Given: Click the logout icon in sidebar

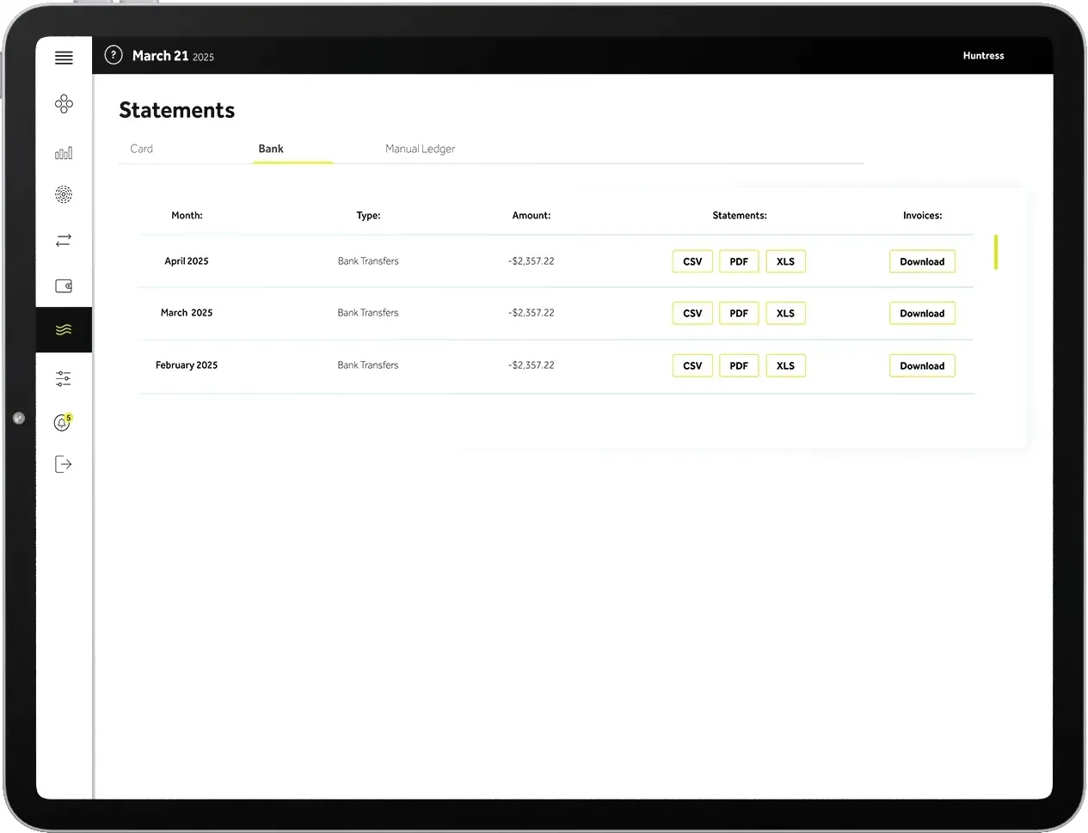Looking at the screenshot, I should 64,465.
